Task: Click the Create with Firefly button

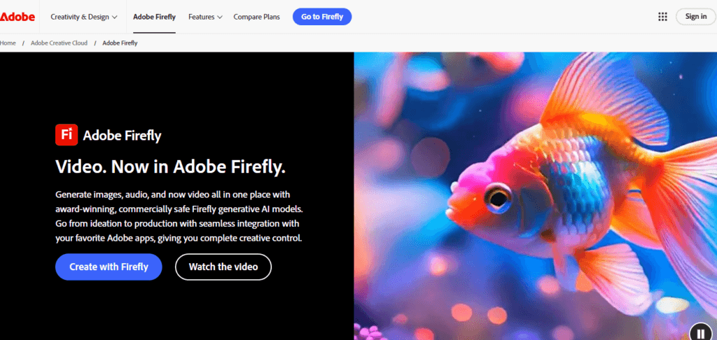Action: (x=109, y=267)
